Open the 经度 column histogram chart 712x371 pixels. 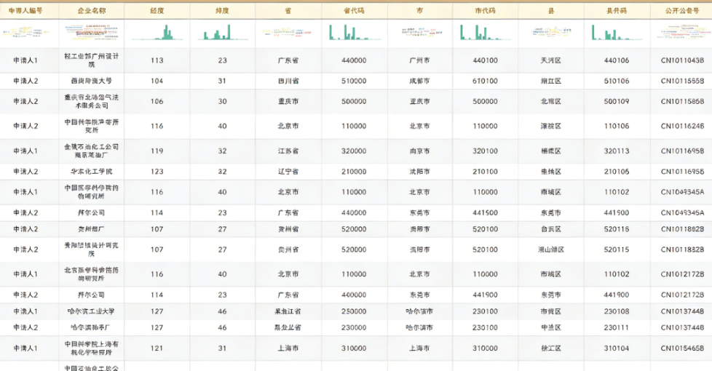coord(157,32)
